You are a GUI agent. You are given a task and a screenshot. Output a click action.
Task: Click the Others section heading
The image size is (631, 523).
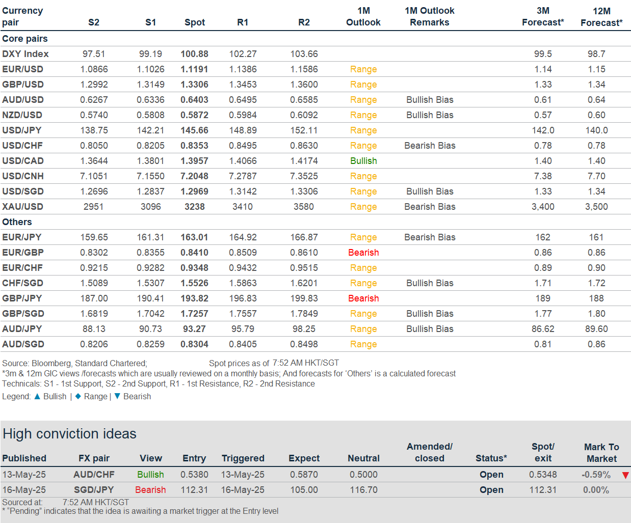tap(17, 222)
